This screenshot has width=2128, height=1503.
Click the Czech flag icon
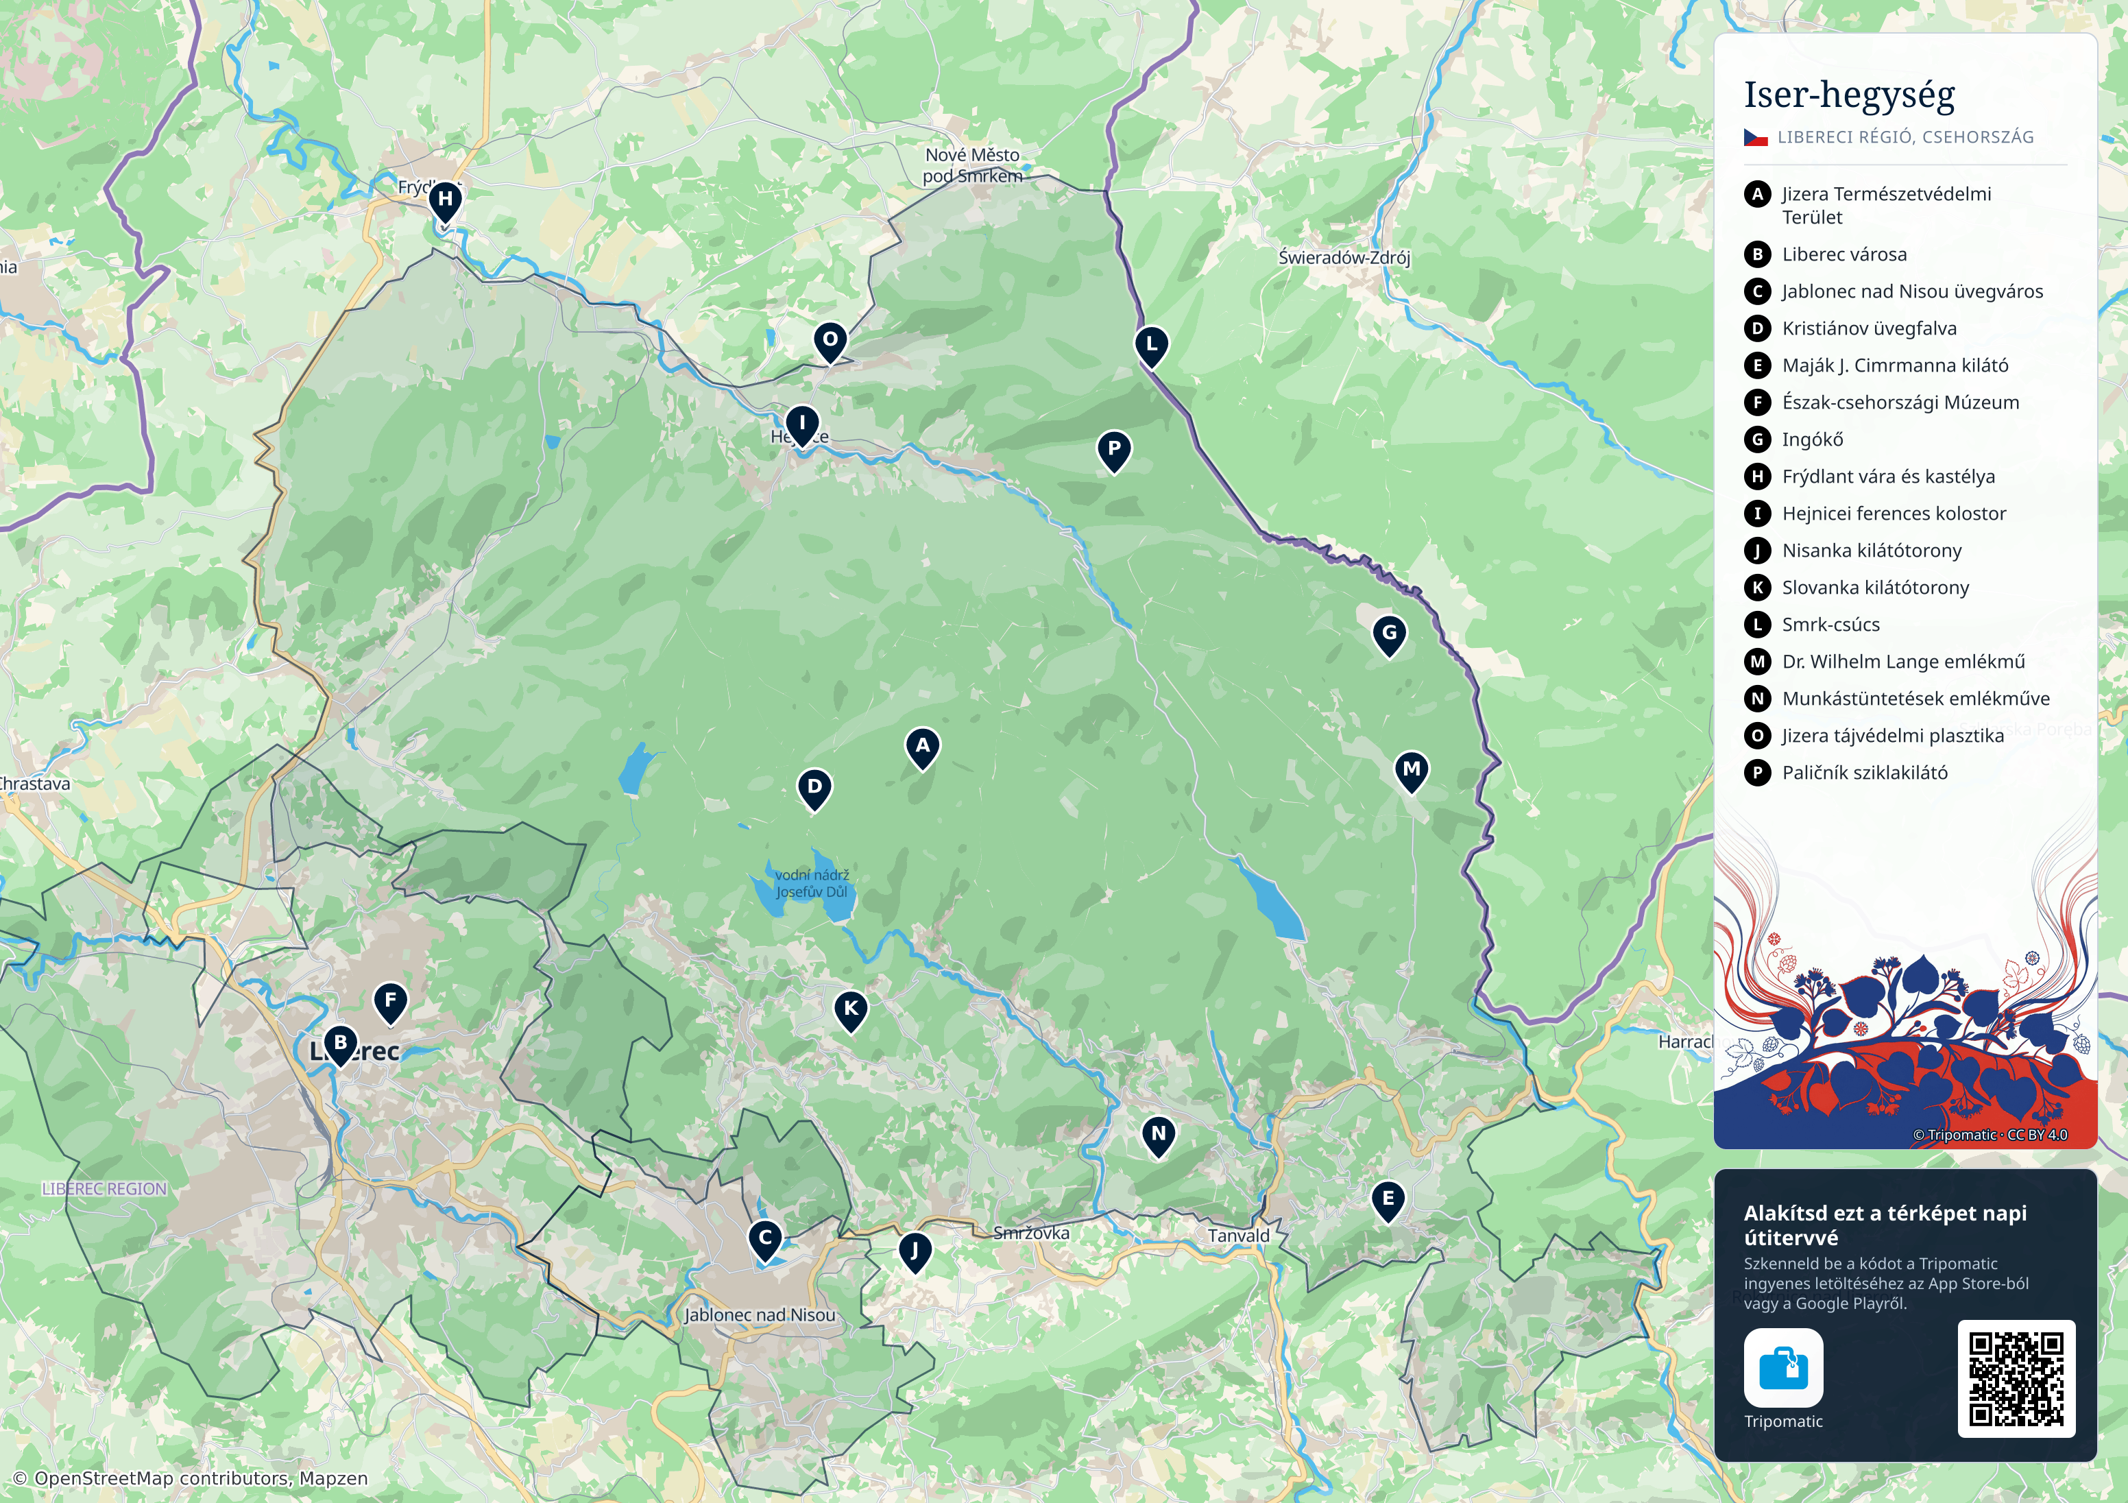pyautogui.click(x=1756, y=137)
